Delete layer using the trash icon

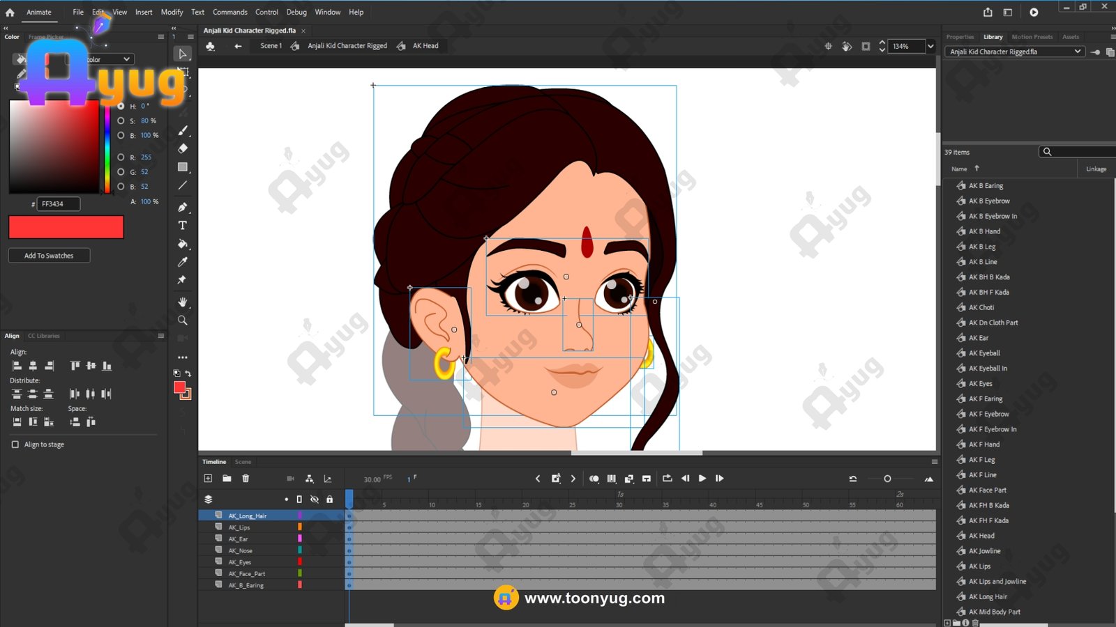(x=246, y=479)
